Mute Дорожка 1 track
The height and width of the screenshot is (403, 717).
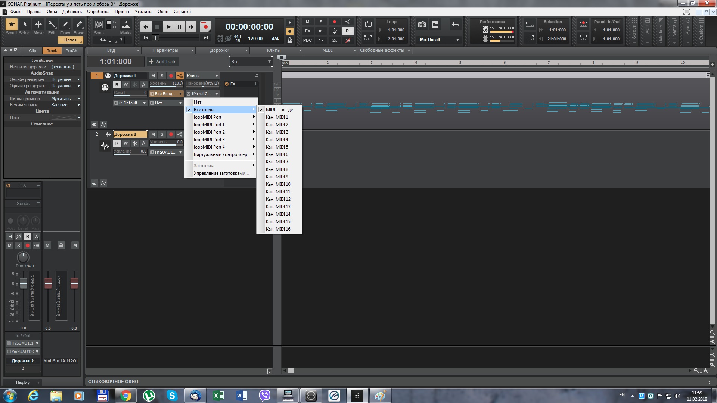pyautogui.click(x=153, y=76)
